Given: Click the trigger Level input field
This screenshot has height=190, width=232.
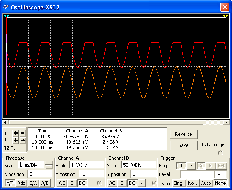Looking at the screenshot, I should [197, 175].
